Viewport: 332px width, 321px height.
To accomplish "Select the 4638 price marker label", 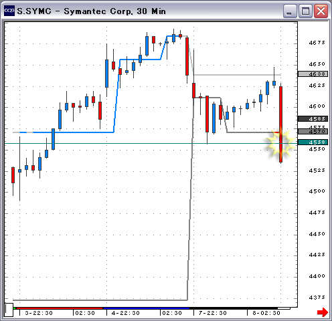I will pos(313,74).
